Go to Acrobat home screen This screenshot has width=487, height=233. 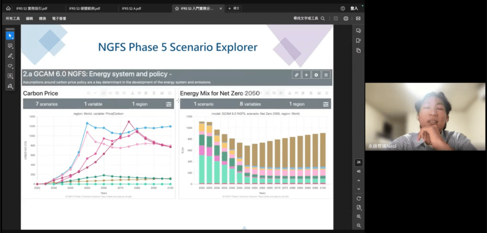point(8,8)
